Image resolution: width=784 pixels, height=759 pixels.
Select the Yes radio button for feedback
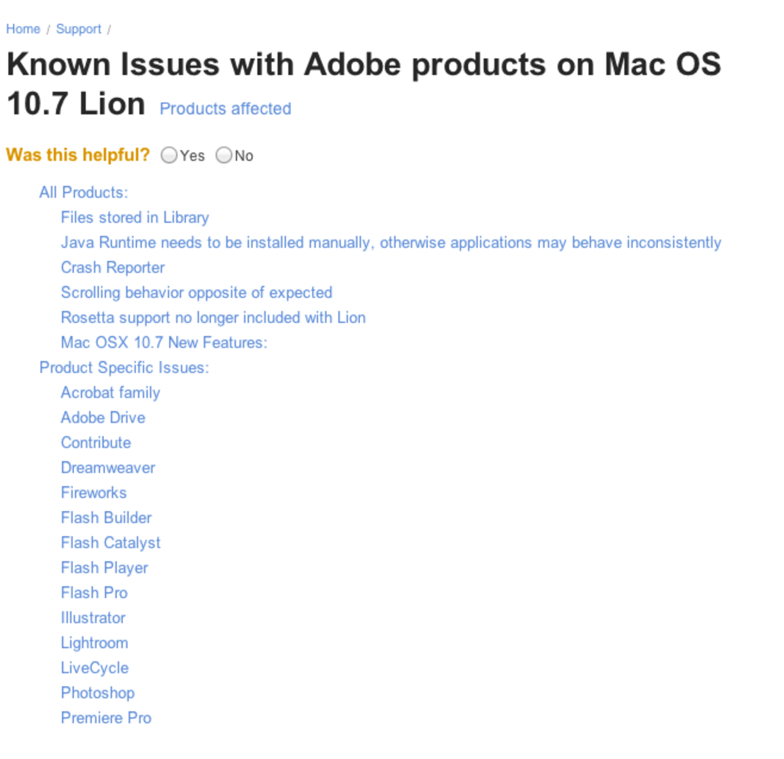(168, 156)
